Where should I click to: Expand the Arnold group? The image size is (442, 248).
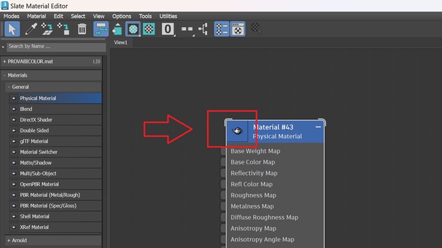point(9,241)
